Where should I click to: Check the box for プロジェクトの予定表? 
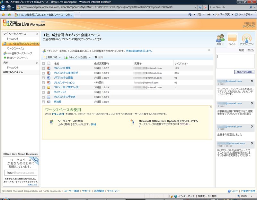[43, 97]
